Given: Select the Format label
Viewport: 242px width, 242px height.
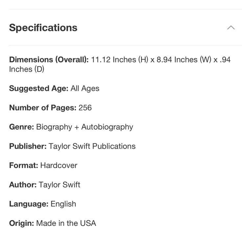Looking at the screenshot, I should coord(24,165).
